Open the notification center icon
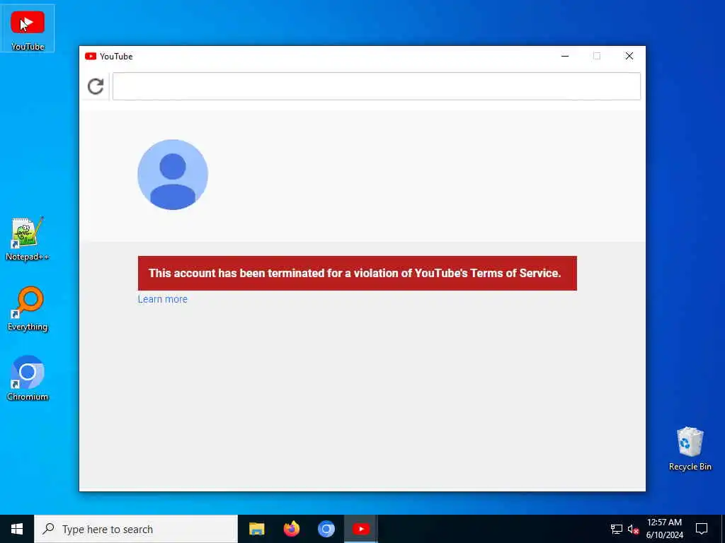Screen dimensions: 725x543 702,529
